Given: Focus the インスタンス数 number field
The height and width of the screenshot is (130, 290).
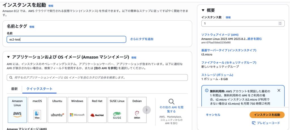Looking at the screenshot, I should (x=243, y=23).
